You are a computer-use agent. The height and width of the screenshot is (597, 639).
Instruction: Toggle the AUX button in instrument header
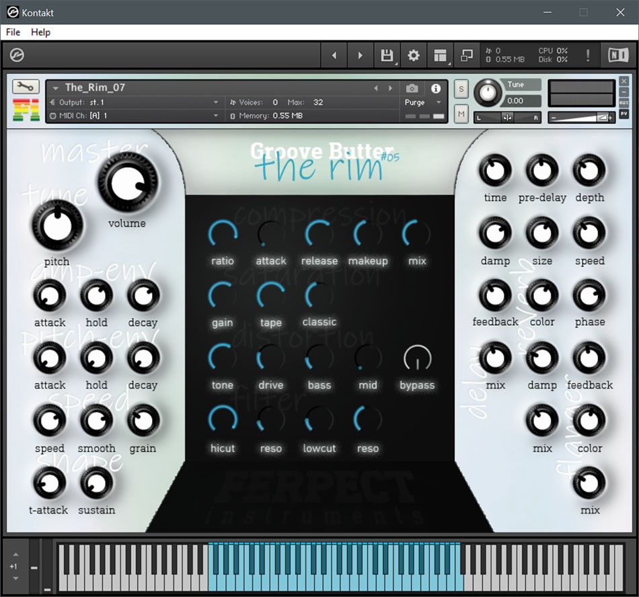click(624, 103)
